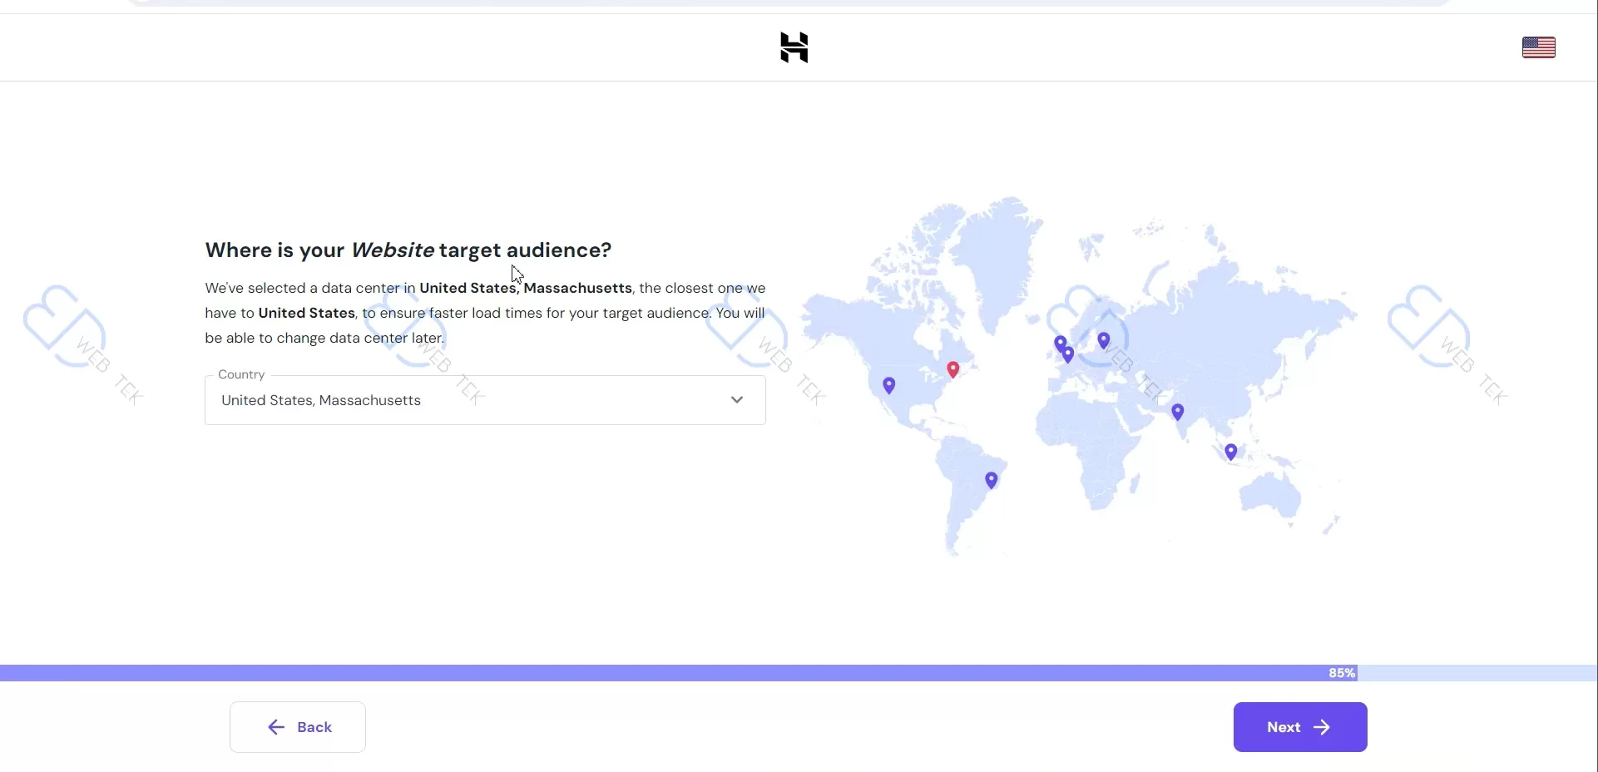
Task: Select the Singapore area map pin
Action: point(1231,452)
